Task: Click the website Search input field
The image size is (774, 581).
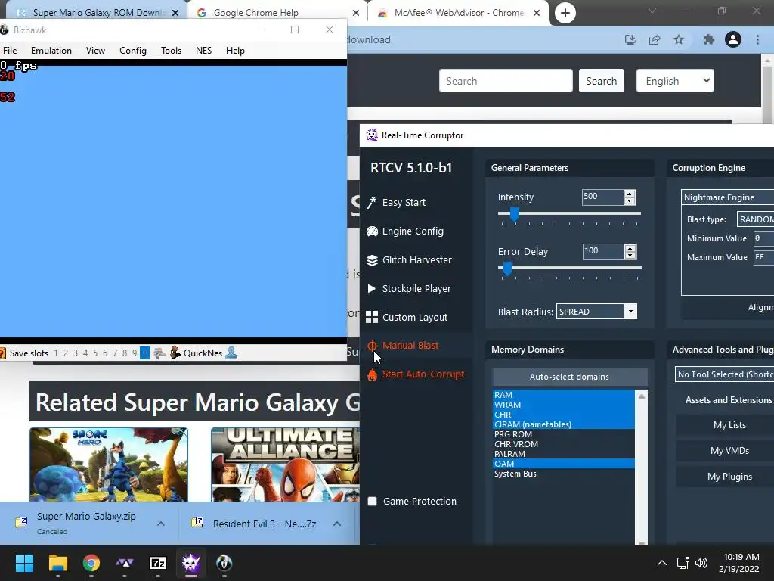Action: point(506,81)
